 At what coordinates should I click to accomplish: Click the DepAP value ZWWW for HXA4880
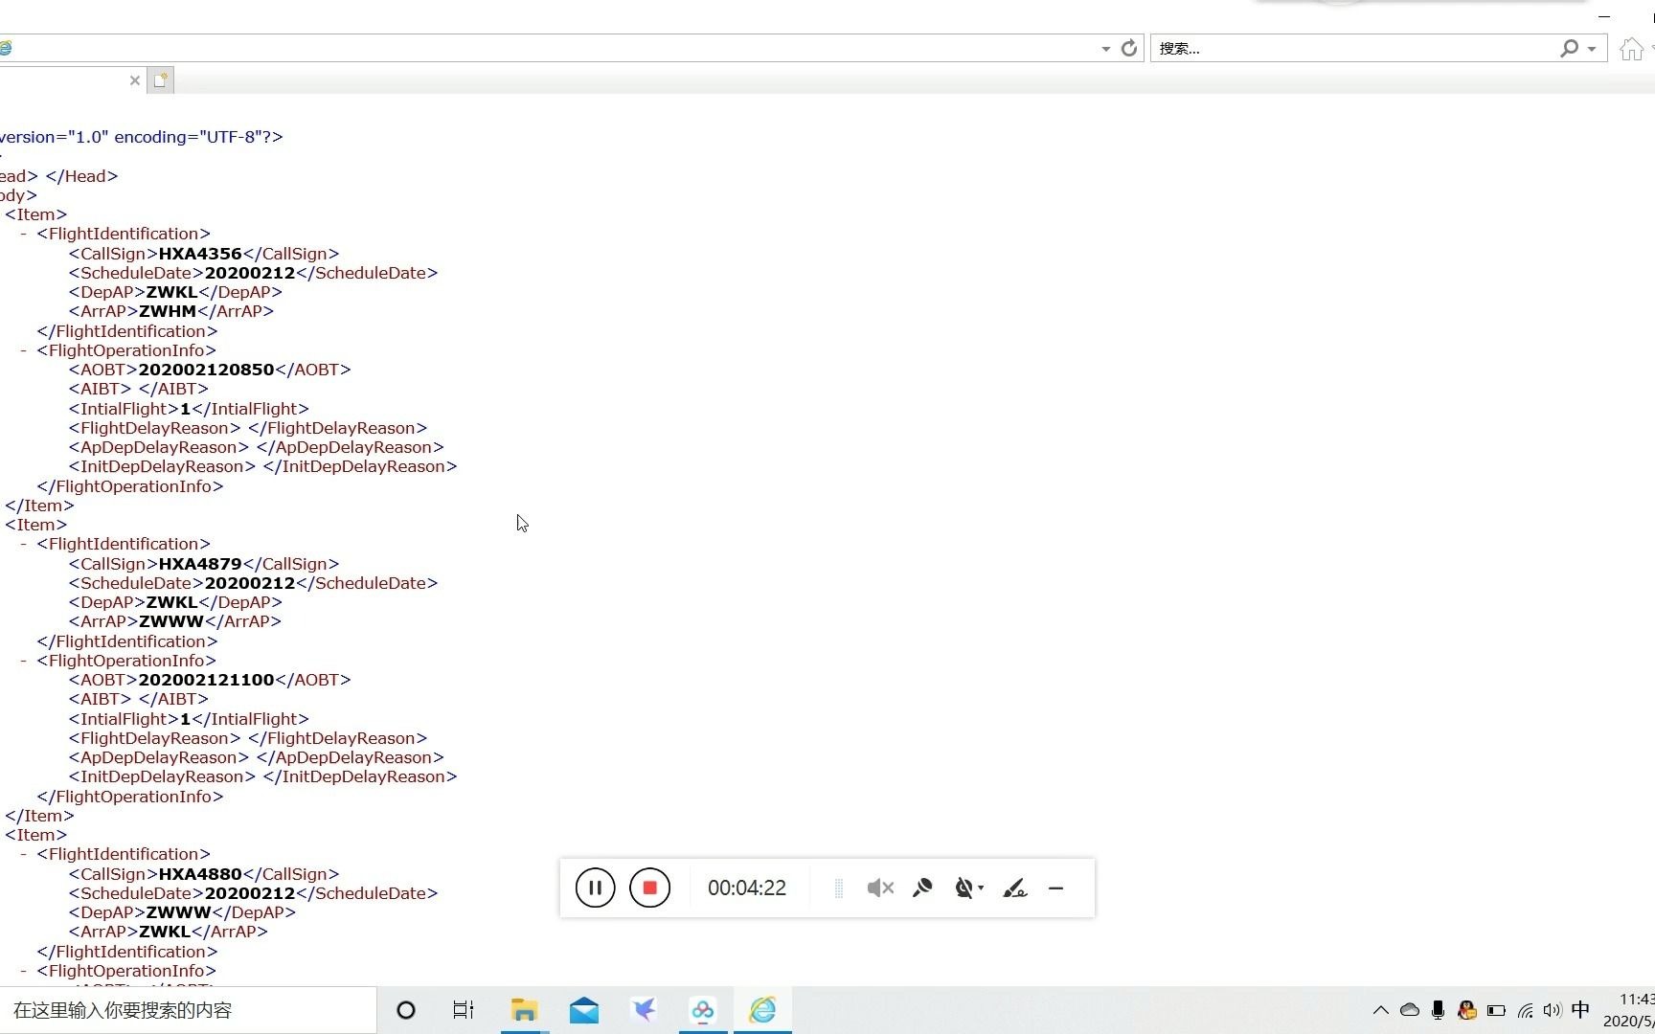(x=178, y=912)
